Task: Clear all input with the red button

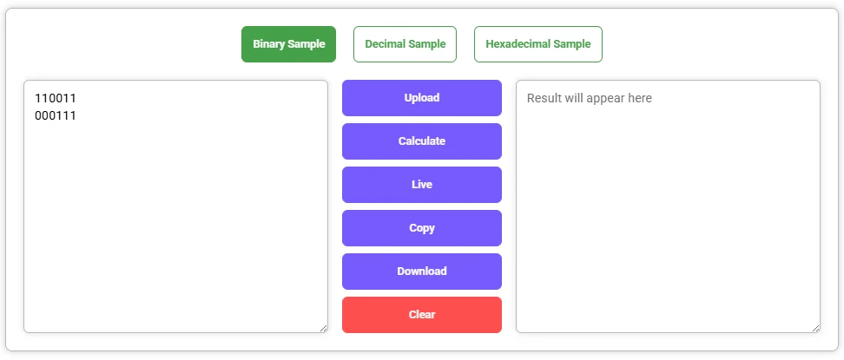Action: tap(421, 315)
